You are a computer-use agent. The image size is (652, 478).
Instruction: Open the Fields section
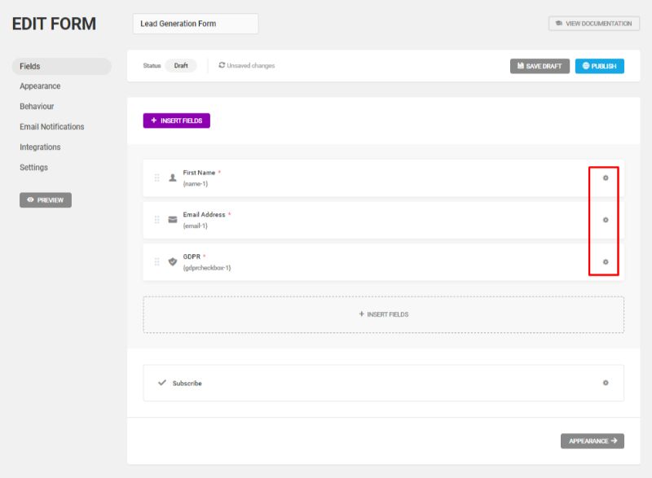point(62,67)
